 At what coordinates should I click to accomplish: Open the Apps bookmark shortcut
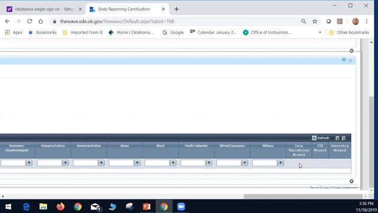point(14,33)
